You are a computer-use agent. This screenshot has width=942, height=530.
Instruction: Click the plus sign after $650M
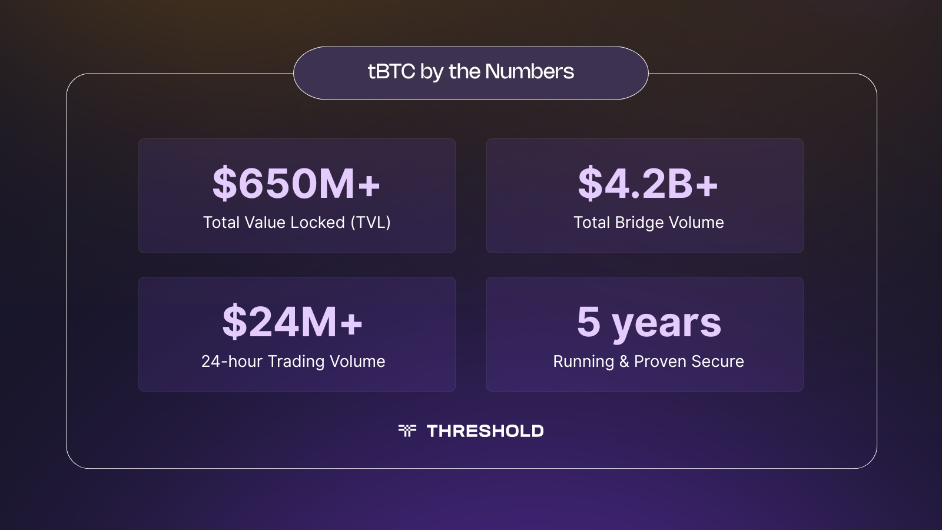[x=369, y=186]
